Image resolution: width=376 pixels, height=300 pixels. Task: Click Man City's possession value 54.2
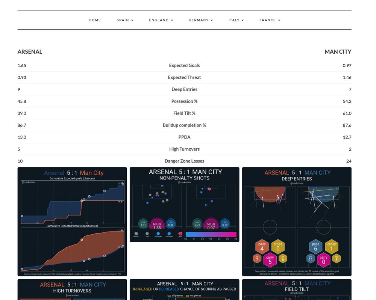(347, 101)
